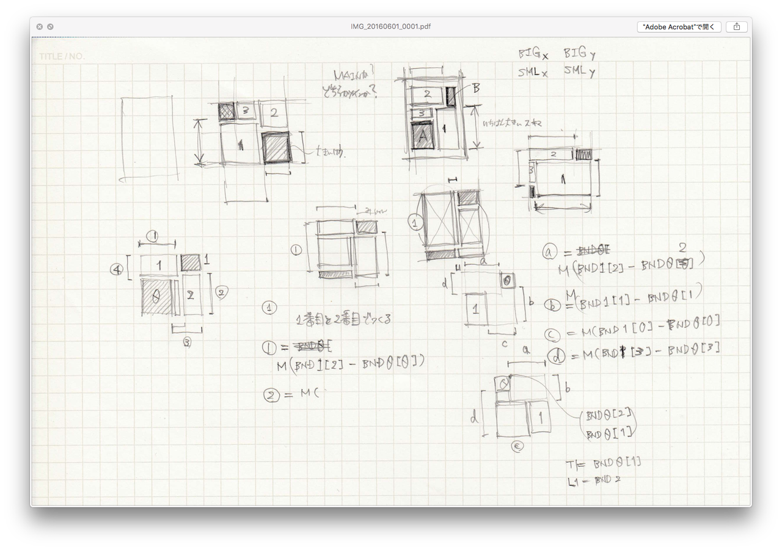
Task: Click the TITLE / NO. header on the page
Action: [x=62, y=57]
